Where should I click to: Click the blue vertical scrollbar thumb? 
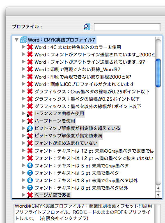(x=158, y=73)
